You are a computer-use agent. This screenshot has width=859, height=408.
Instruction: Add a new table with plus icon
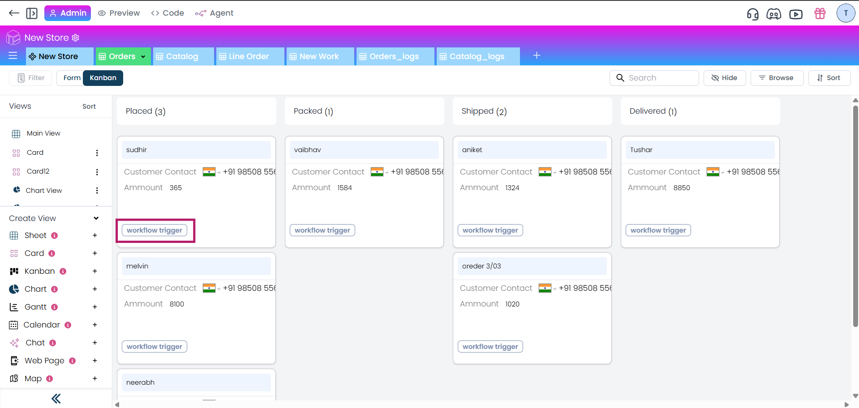(x=537, y=55)
